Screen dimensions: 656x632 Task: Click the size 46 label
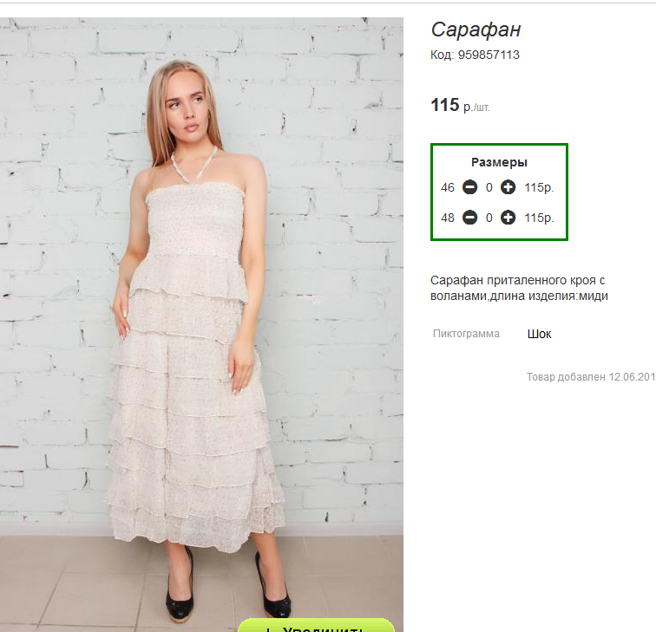(x=447, y=187)
